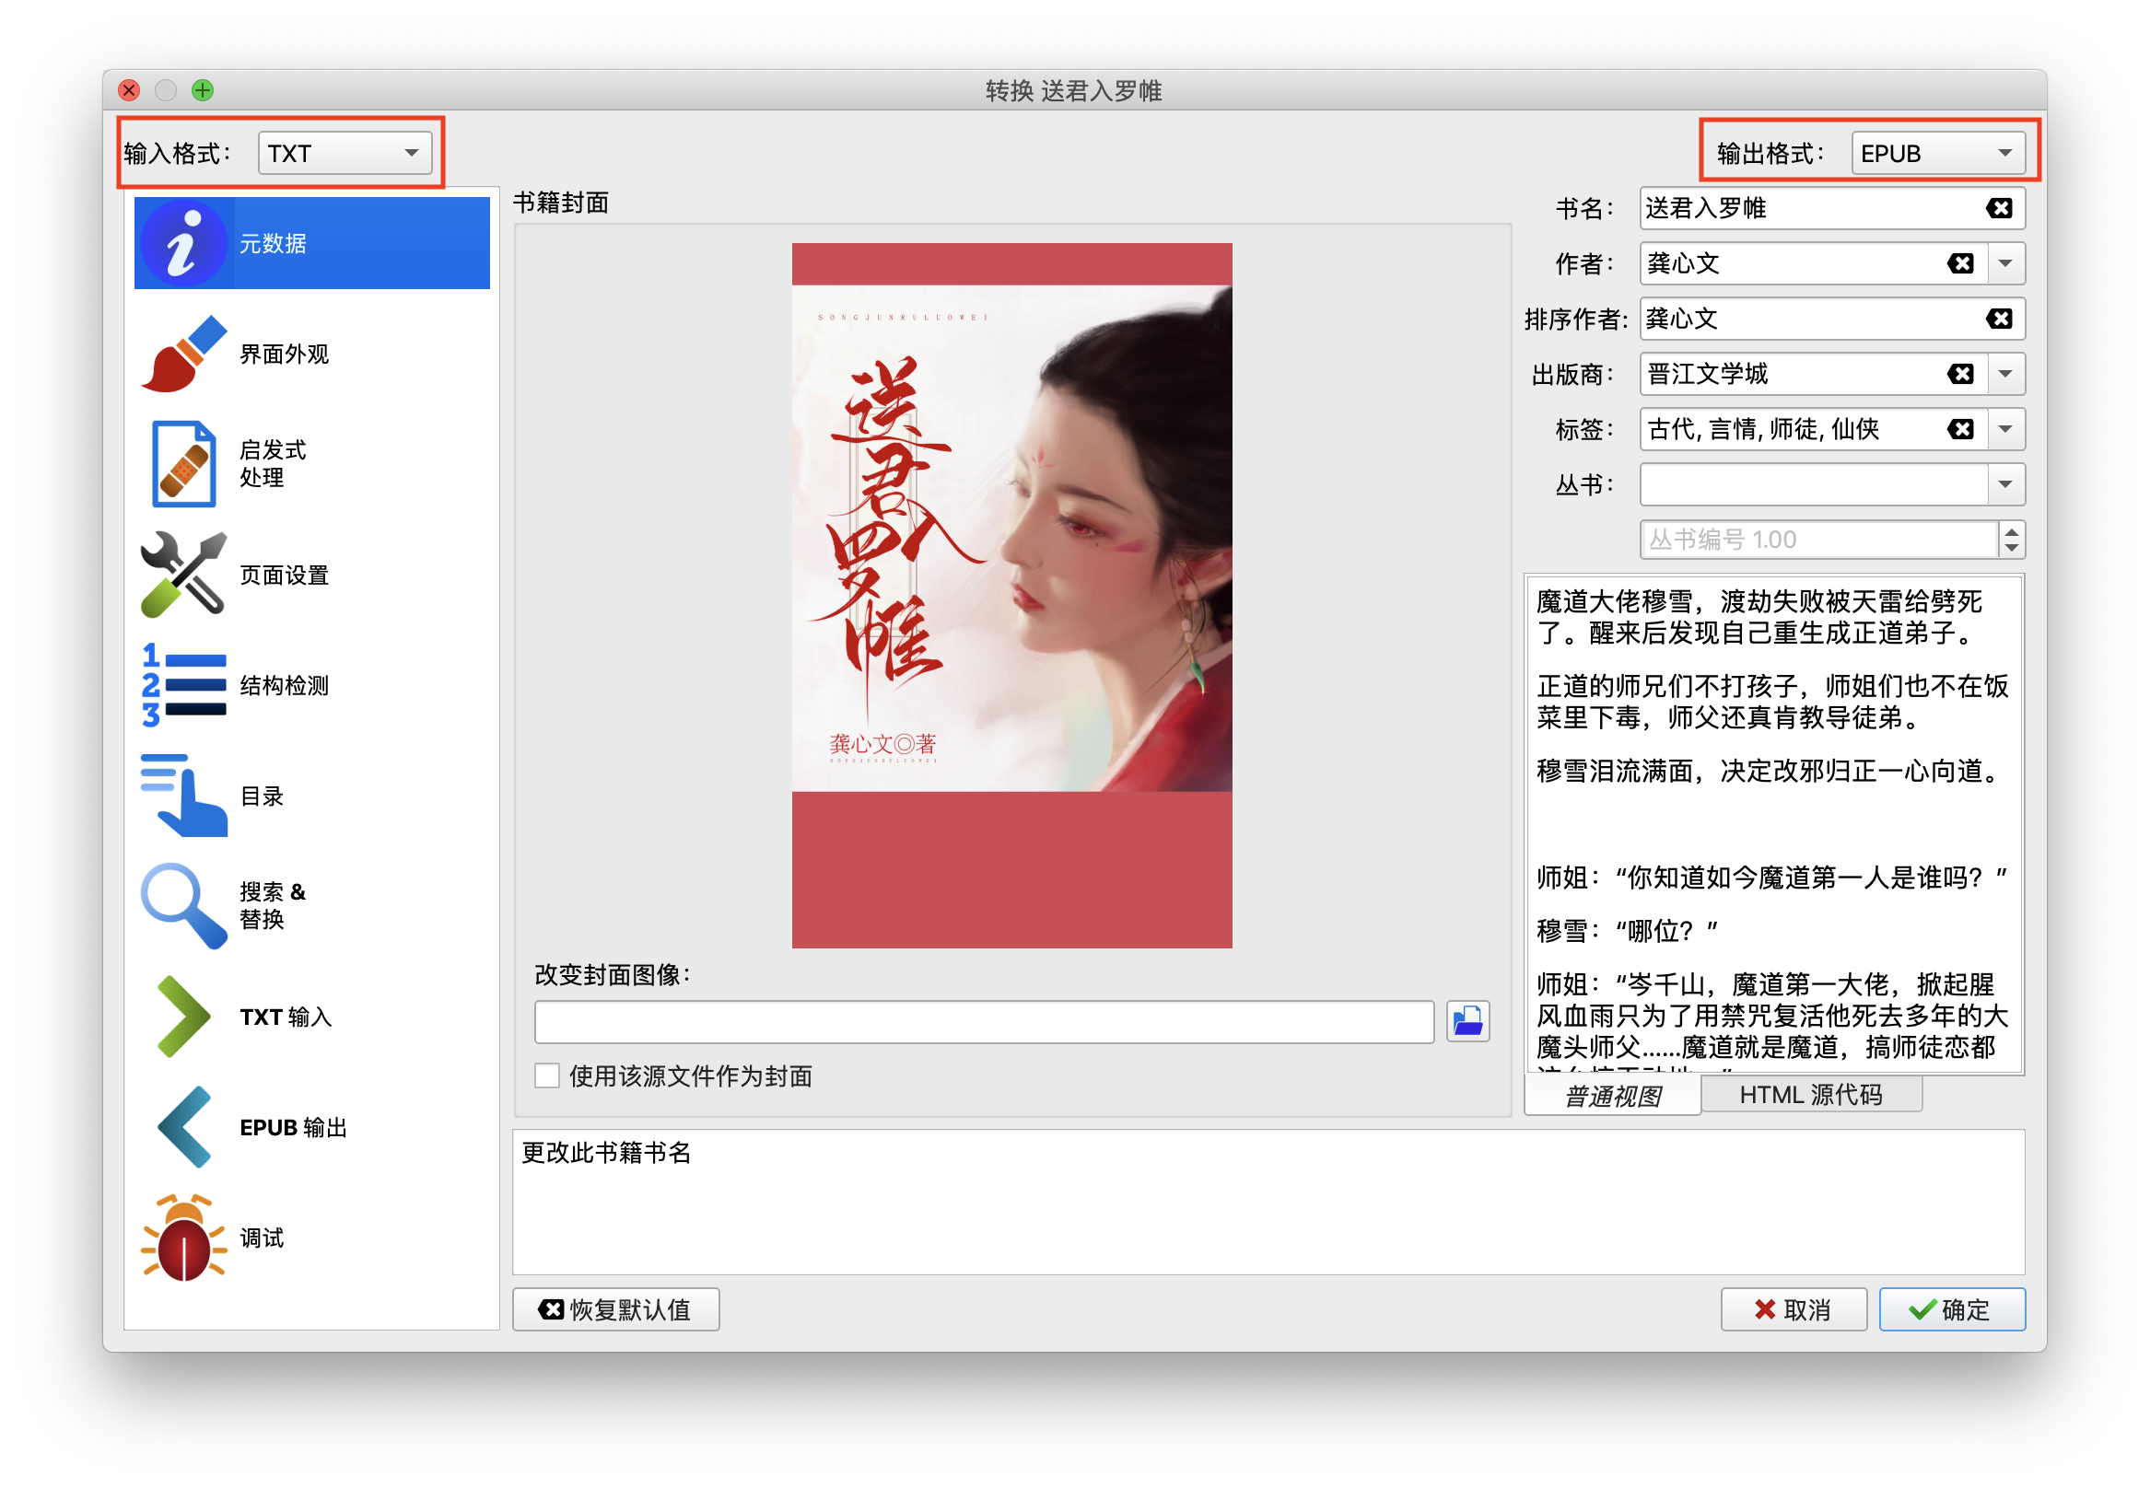Click the 改变封面图像 path input field
2150x1488 pixels.
[983, 1022]
